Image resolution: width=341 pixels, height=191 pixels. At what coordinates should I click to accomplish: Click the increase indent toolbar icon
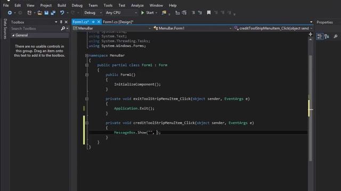[200, 13]
